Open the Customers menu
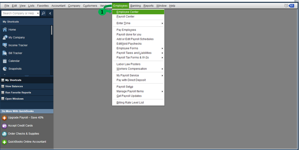Image resolution: width=299 pixels, height=150 pixels. point(90,6)
